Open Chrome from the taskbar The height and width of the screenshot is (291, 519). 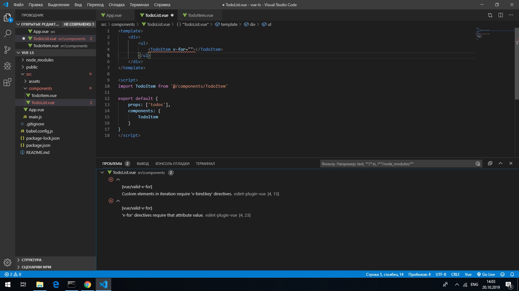pyautogui.click(x=87, y=285)
